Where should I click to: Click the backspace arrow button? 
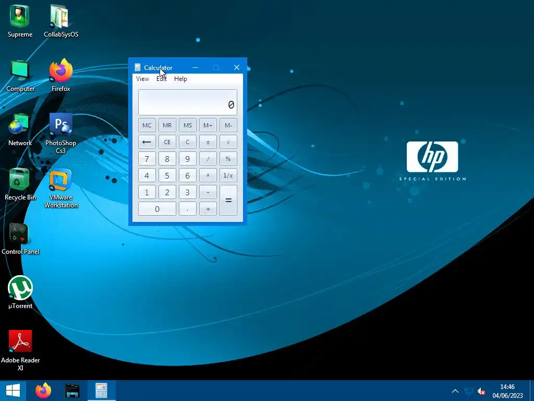(147, 142)
